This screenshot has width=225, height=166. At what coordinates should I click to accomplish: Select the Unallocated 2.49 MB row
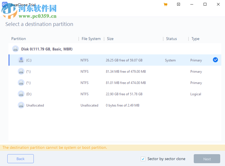[113, 105]
